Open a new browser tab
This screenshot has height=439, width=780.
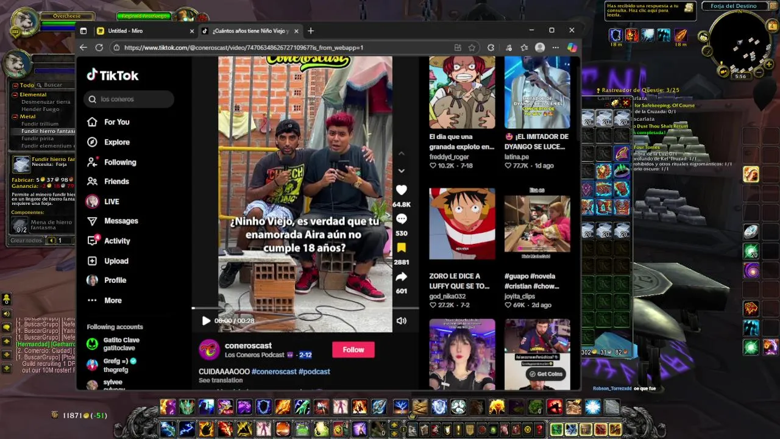[311, 30]
